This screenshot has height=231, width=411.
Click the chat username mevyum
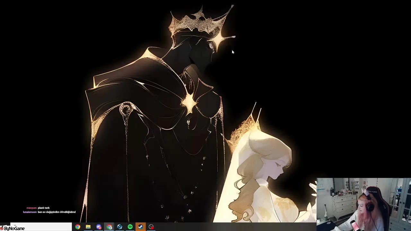[x=31, y=208]
